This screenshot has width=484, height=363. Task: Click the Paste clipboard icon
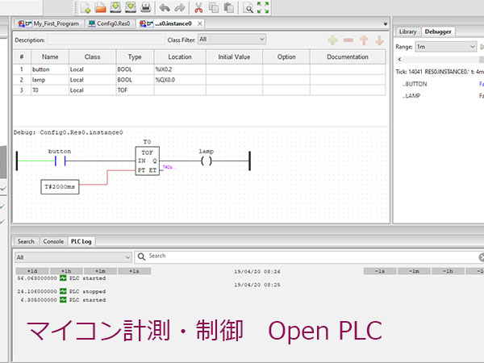pos(229,8)
